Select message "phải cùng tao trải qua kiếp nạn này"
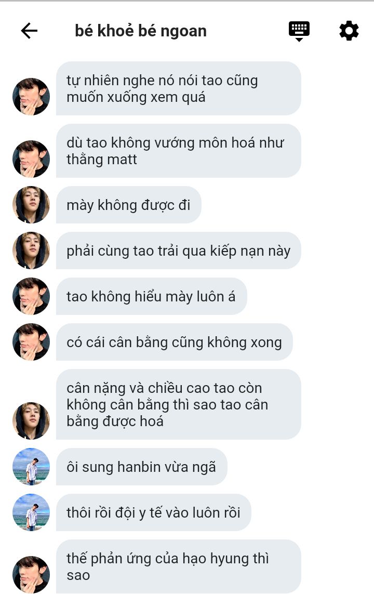This screenshot has height=594, width=374. tap(178, 251)
